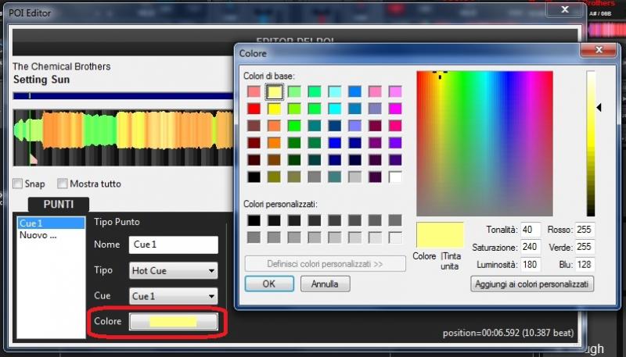Screen dimensions: 626x357
Task: Select the lightest custom color swatch
Action: [395, 237]
